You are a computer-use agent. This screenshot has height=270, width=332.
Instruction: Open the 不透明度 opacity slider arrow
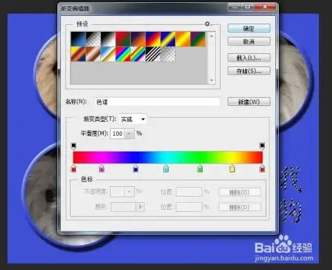[x=129, y=192]
